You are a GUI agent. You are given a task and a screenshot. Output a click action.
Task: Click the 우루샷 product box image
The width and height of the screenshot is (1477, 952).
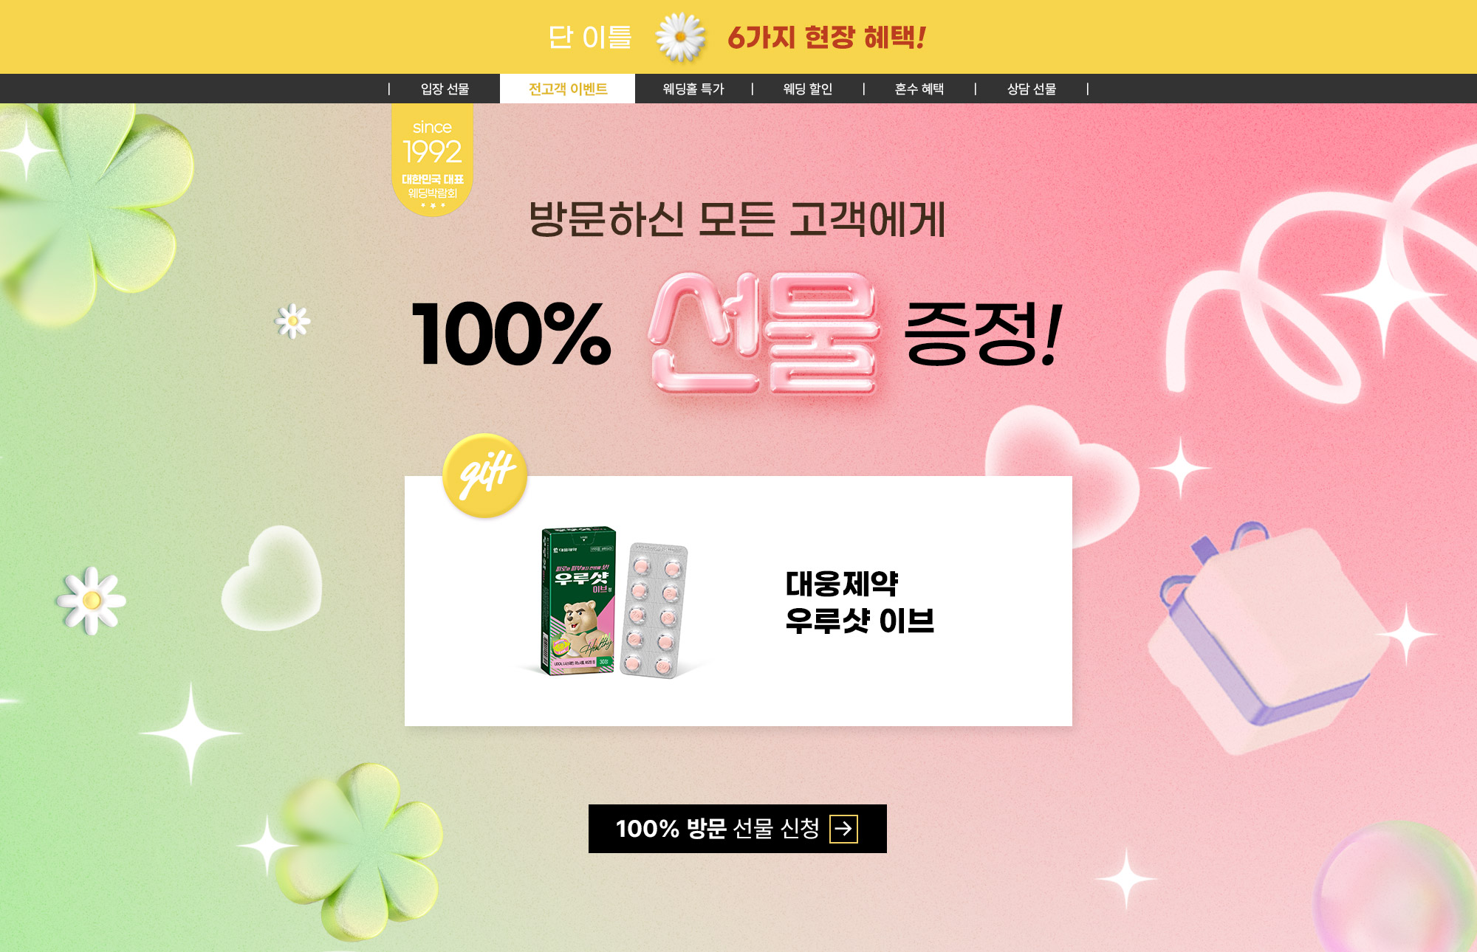click(579, 601)
